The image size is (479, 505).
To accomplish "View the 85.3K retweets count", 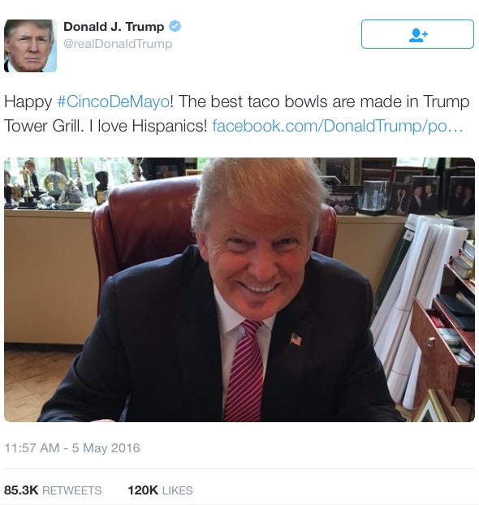I will click(x=21, y=490).
